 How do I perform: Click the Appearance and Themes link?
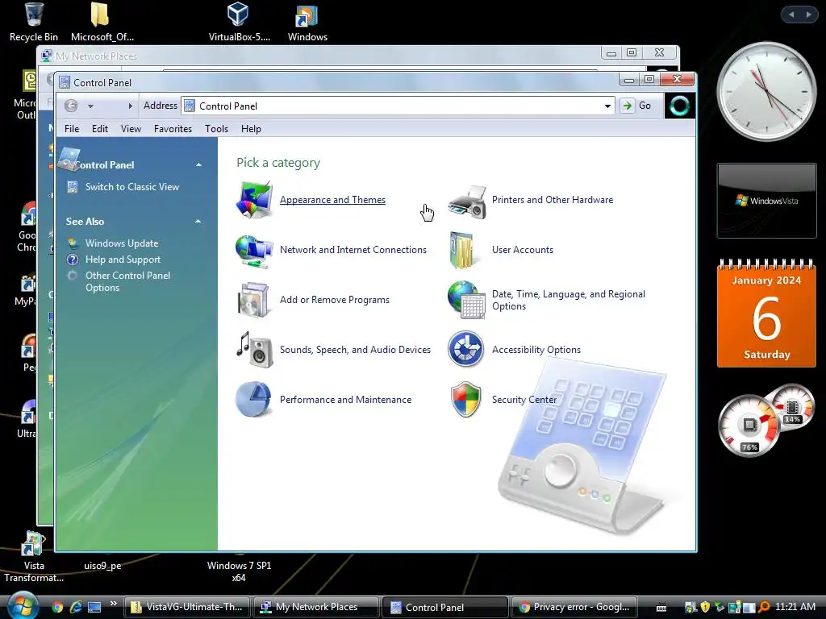coord(332,200)
